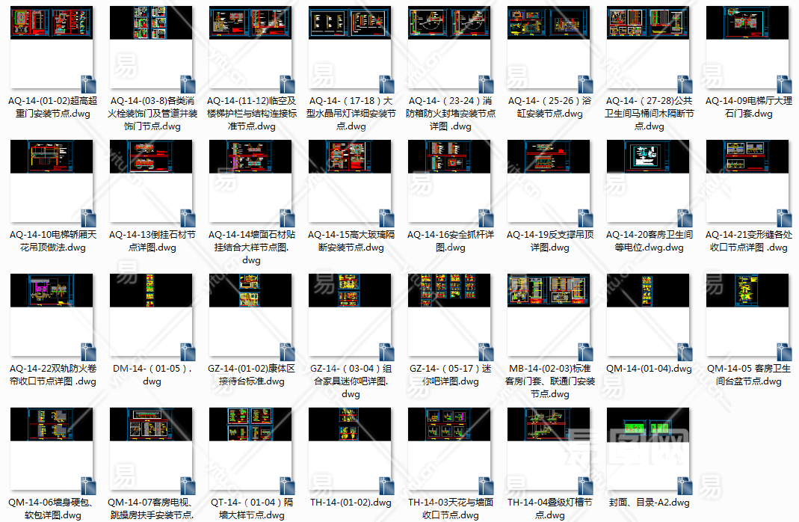Viewport: 799px width, 522px height.
Task: Select TH-14-03天花与墙面收口节点 thumbnail
Action: click(449, 449)
